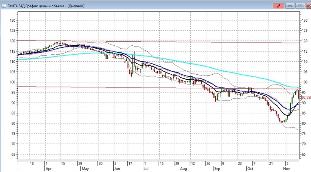Click the Jul month label on time axis
Image resolution: width=311 pixels, height=172 pixels.
tap(146, 168)
